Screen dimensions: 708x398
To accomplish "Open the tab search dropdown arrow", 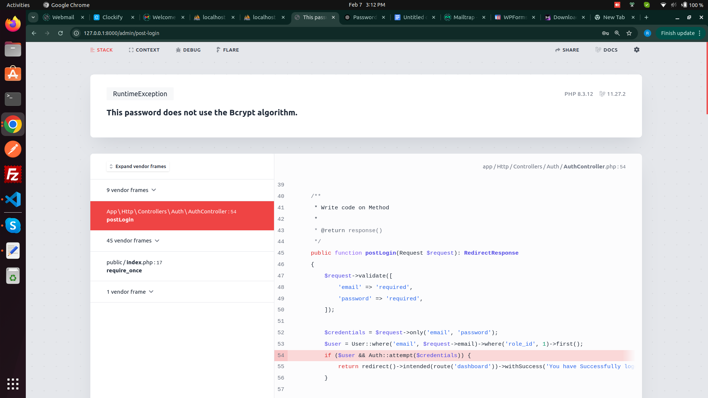I will click(x=33, y=17).
